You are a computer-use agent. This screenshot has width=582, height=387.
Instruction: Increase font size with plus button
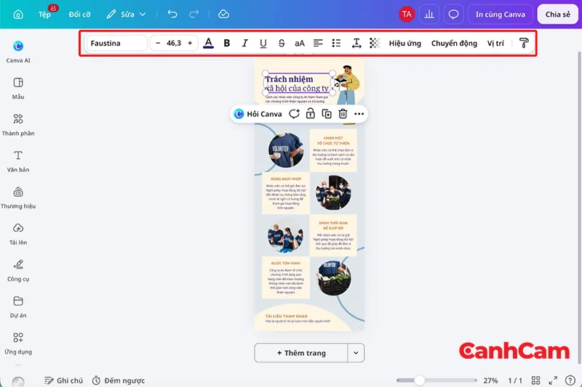(x=190, y=44)
